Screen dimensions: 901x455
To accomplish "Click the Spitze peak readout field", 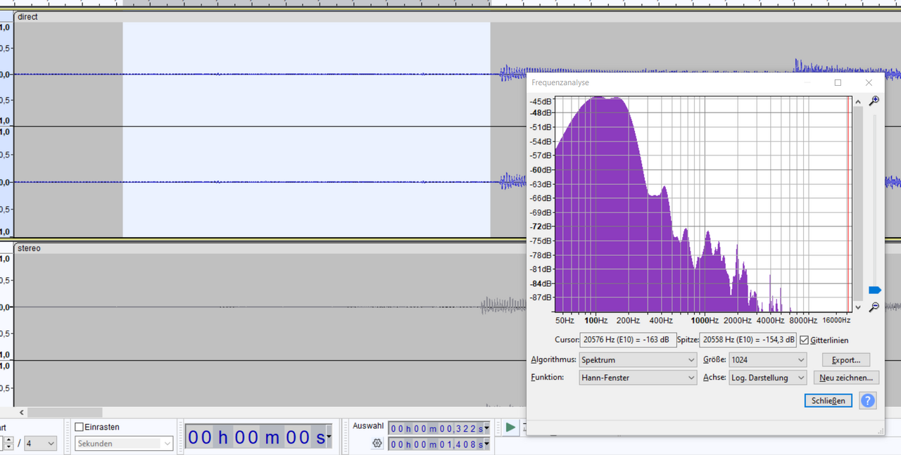I will point(748,340).
